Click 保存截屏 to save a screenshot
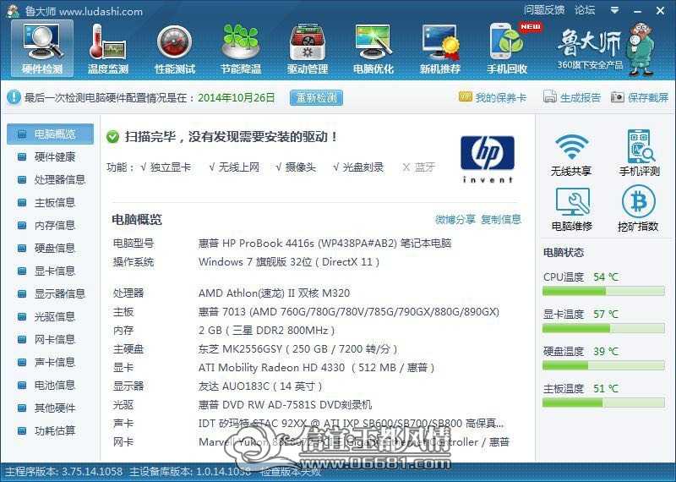Image resolution: width=676 pixels, height=482 pixels. (x=640, y=97)
